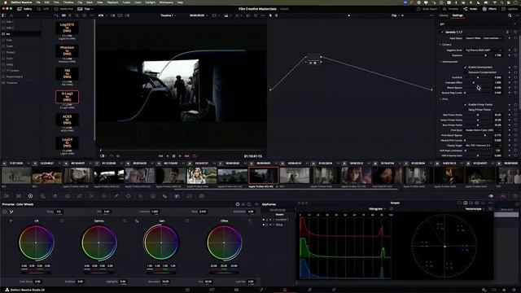Open the HDR color wheels palette
This screenshot has width=521, height=293.
pos(43,196)
